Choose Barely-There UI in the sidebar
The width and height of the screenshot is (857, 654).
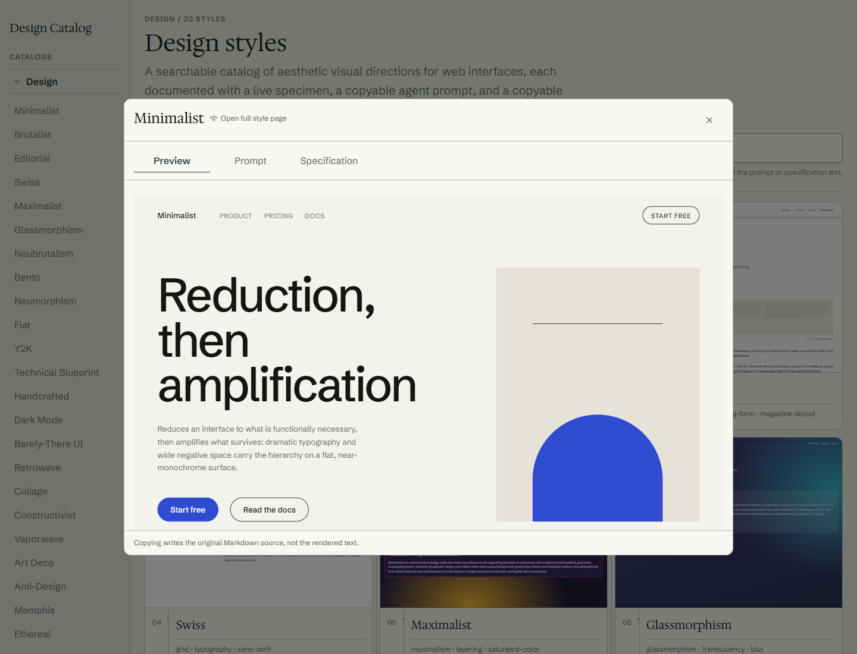(x=49, y=444)
